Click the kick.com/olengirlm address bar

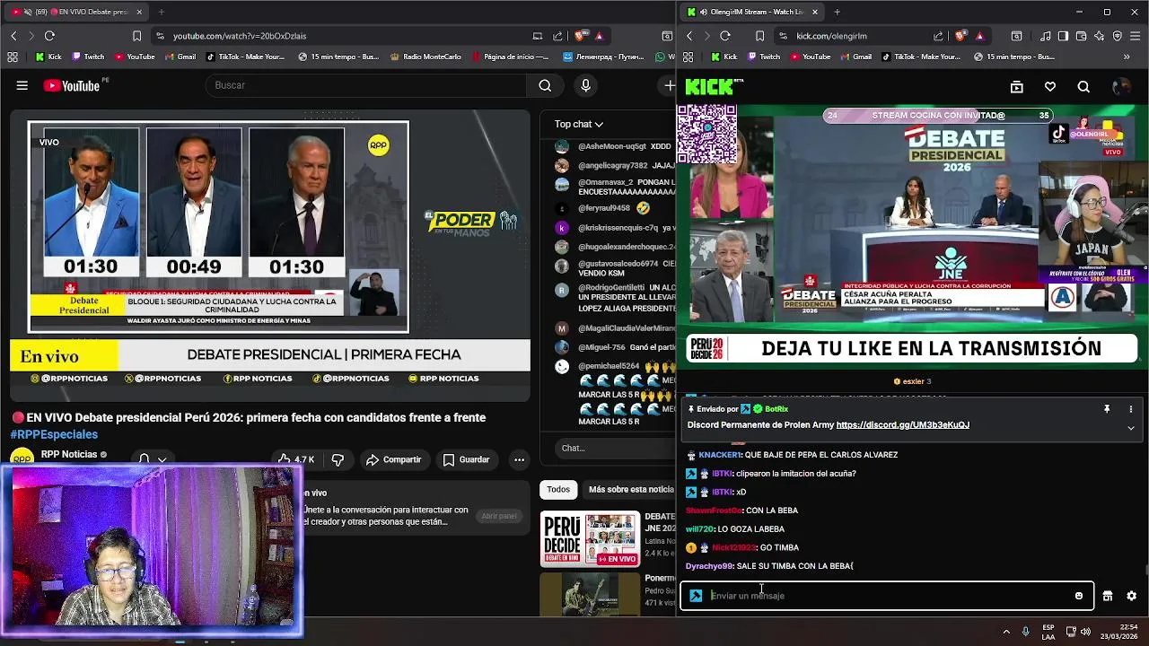pyautogui.click(x=831, y=36)
